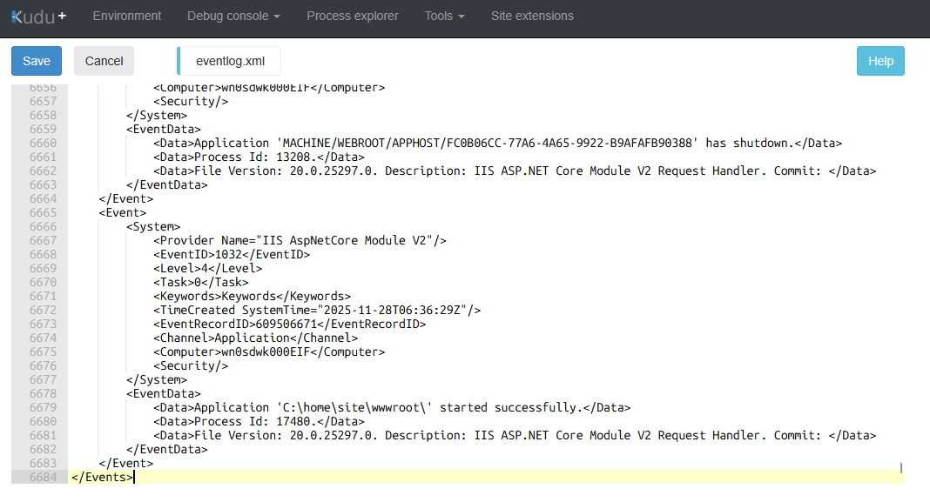Open the Environment page
The image size is (930, 502).
click(127, 16)
